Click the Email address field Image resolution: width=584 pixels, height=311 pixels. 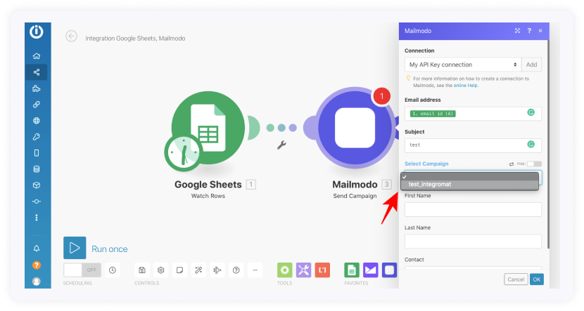[x=473, y=114]
